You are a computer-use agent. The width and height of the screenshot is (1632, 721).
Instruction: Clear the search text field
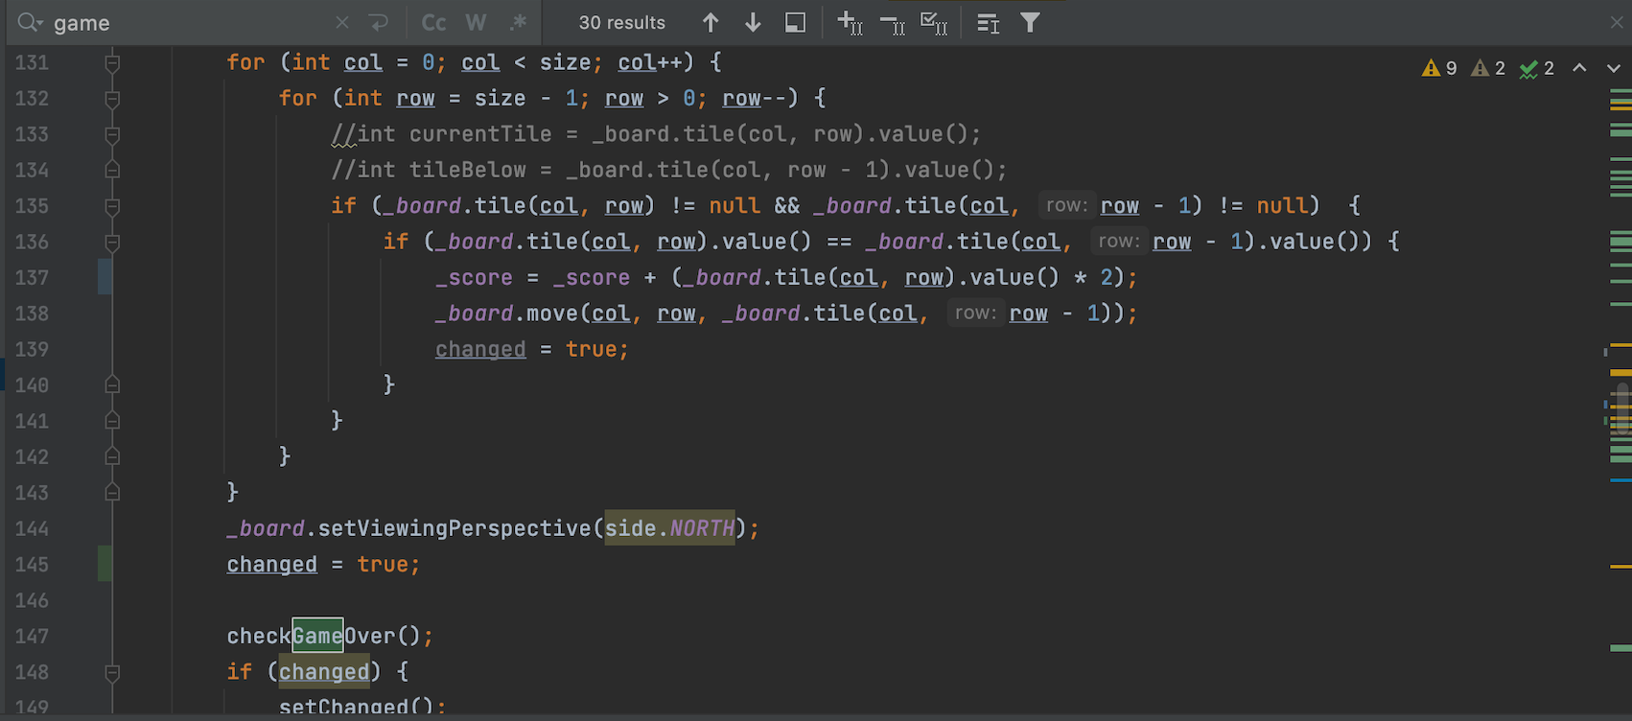pos(342,23)
